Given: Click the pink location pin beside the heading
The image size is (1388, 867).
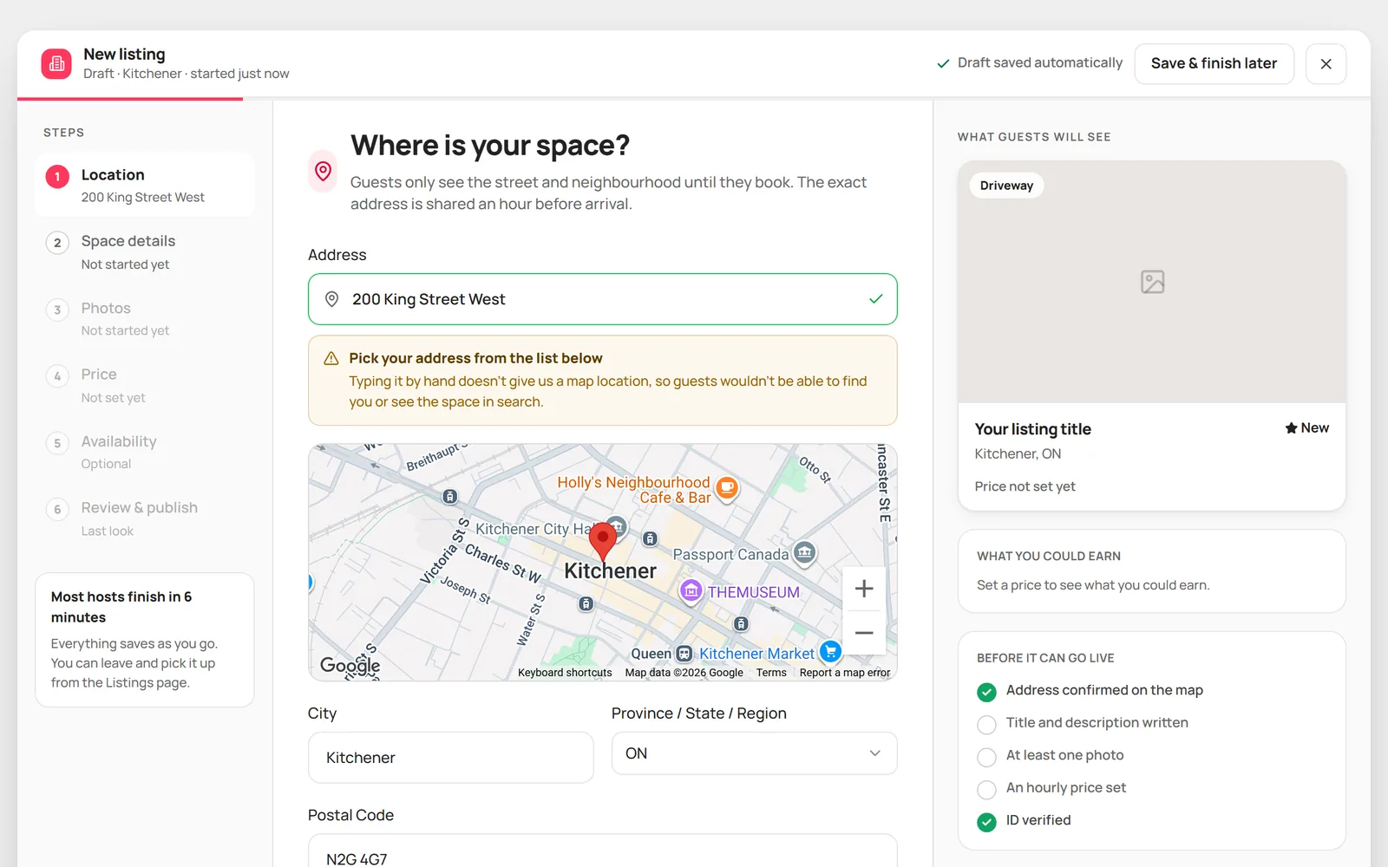Looking at the screenshot, I should click(323, 171).
